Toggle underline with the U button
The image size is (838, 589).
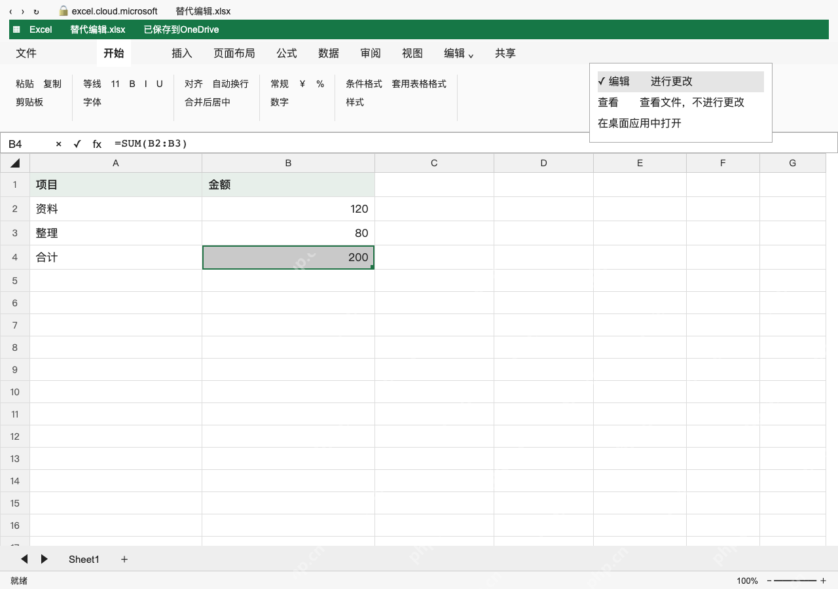pyautogui.click(x=159, y=84)
